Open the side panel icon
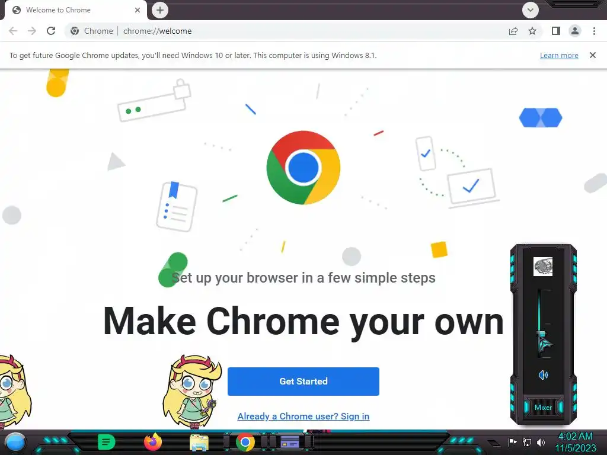 click(556, 31)
